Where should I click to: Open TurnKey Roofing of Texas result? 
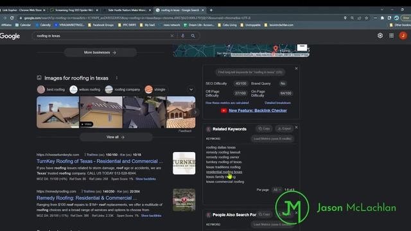tap(100, 161)
